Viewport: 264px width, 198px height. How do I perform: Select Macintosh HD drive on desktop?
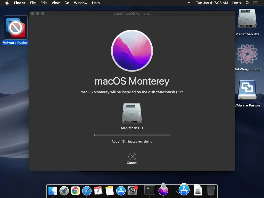pyautogui.click(x=247, y=19)
